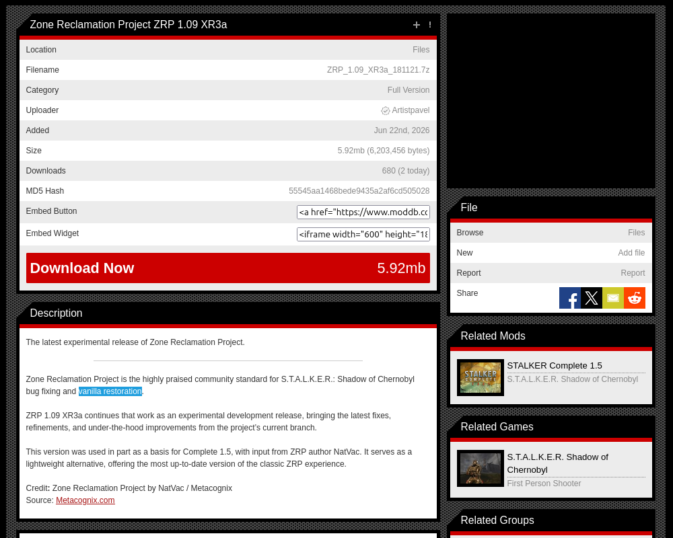This screenshot has height=538, width=673.
Task: Share via email icon
Action: 613,298
